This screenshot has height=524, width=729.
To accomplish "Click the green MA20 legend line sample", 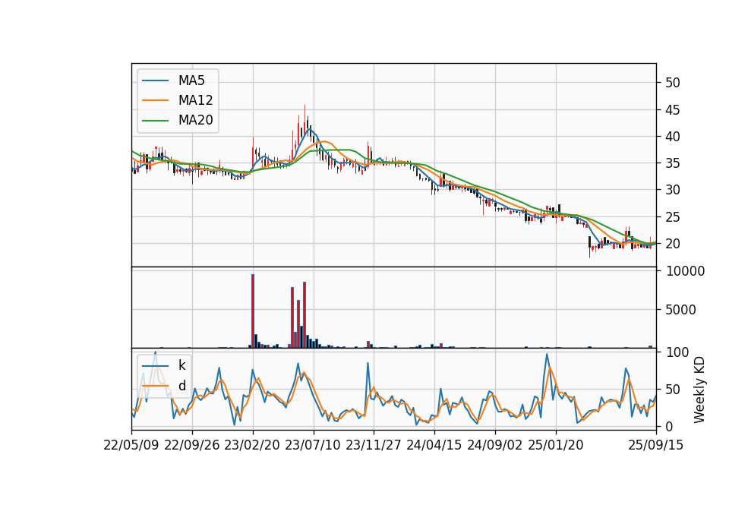I will tap(155, 121).
